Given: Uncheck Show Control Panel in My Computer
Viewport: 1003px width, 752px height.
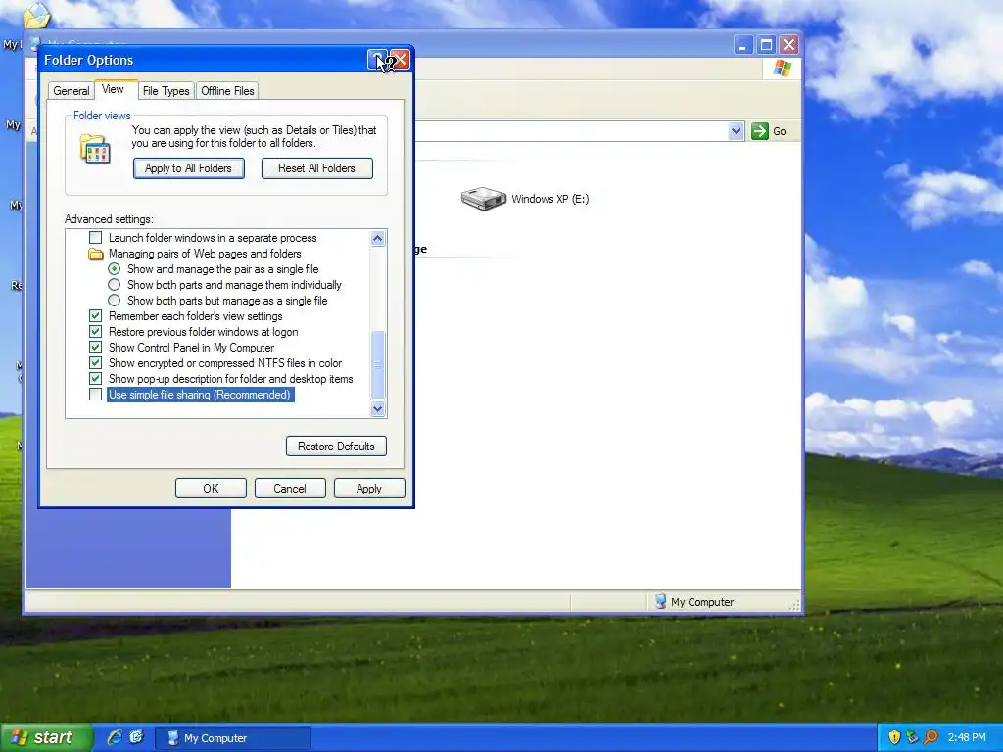Looking at the screenshot, I should coord(95,348).
